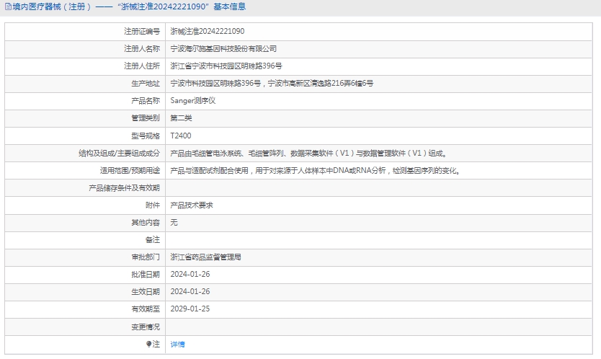Click the production address value cell

[272, 84]
